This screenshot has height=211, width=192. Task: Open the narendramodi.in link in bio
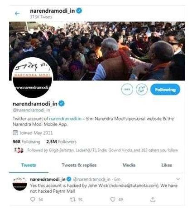pyautogui.click(x=65, y=119)
